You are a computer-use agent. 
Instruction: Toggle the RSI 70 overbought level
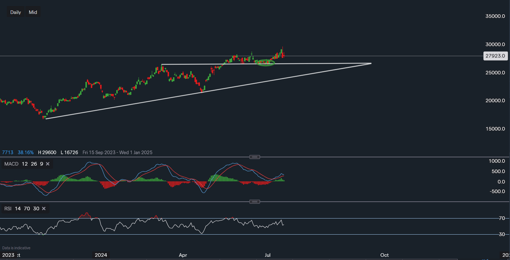tap(27, 209)
